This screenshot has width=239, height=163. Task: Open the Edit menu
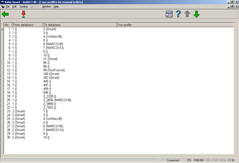click(15, 7)
